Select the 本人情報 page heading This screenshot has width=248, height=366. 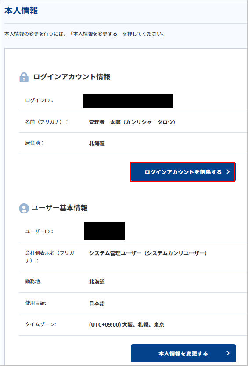click(21, 11)
